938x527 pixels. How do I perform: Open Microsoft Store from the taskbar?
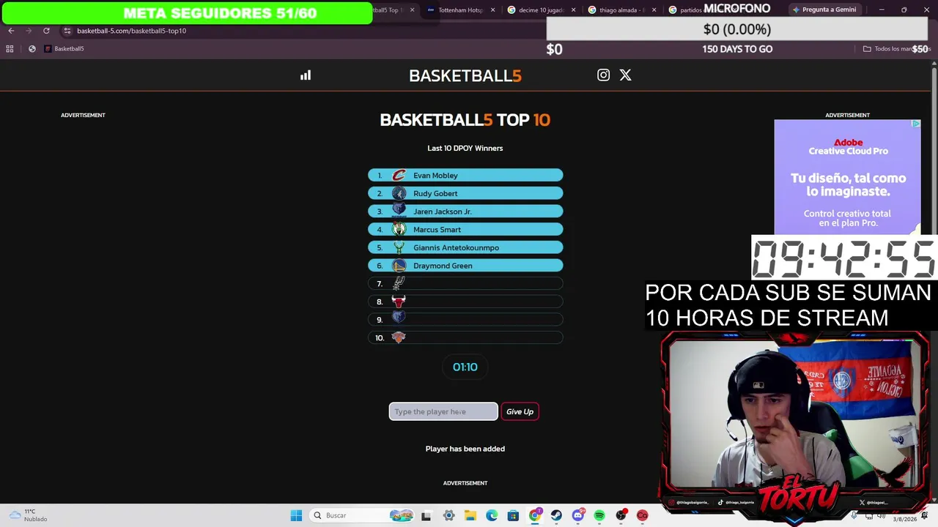[513, 515]
